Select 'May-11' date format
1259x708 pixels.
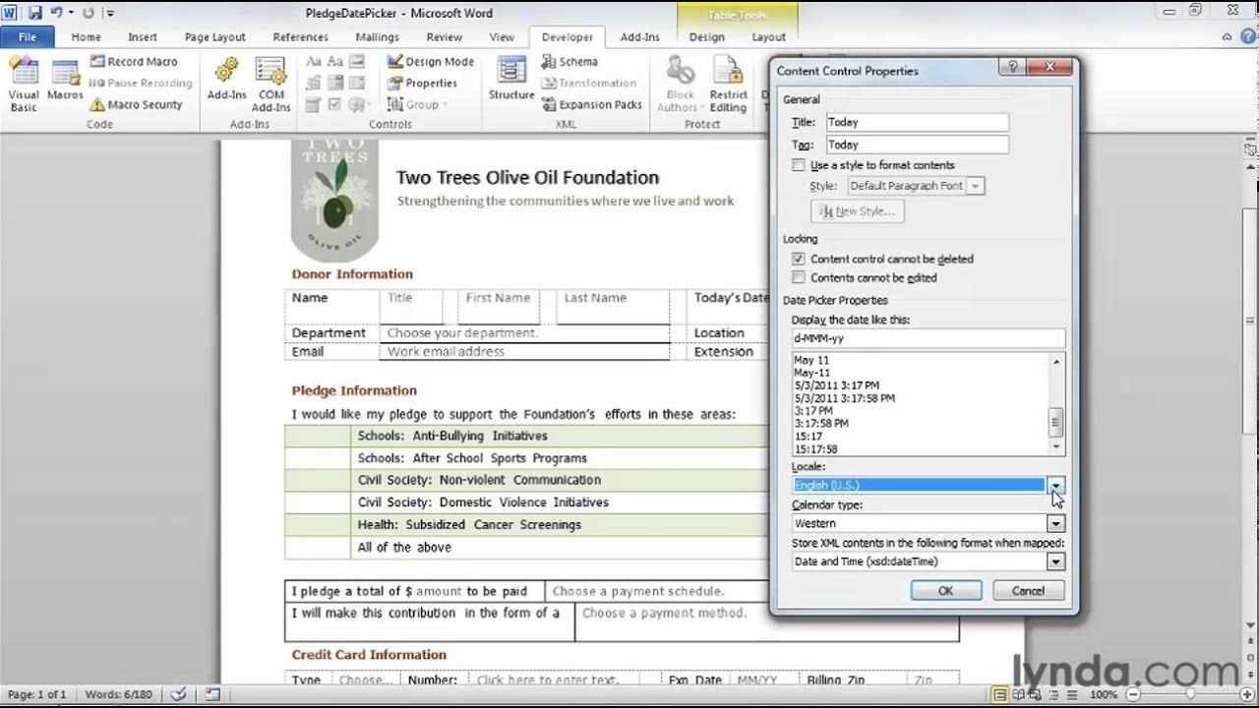pyautogui.click(x=812, y=373)
